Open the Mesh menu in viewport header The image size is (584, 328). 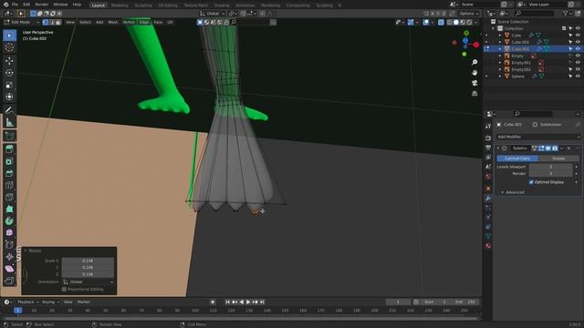(x=113, y=22)
